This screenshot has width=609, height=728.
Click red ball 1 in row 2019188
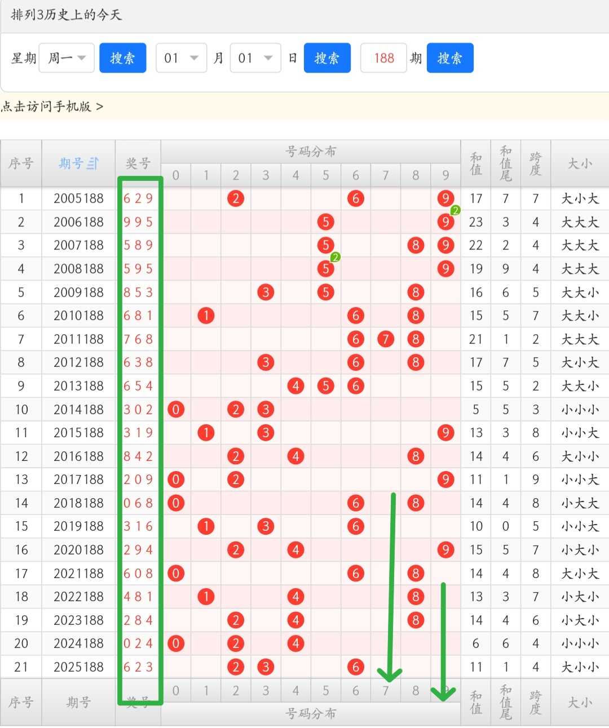point(206,526)
